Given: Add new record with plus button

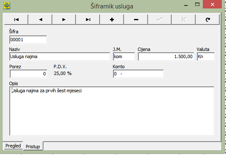Looking at the screenshot, I should pyautogui.click(x=112, y=19).
